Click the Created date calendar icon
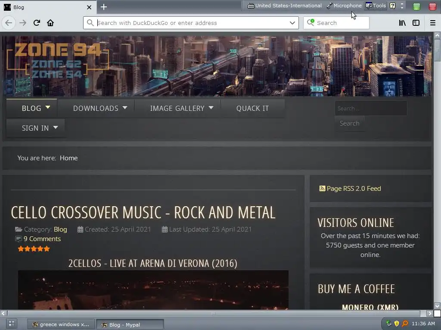This screenshot has height=330, width=441. click(x=80, y=229)
